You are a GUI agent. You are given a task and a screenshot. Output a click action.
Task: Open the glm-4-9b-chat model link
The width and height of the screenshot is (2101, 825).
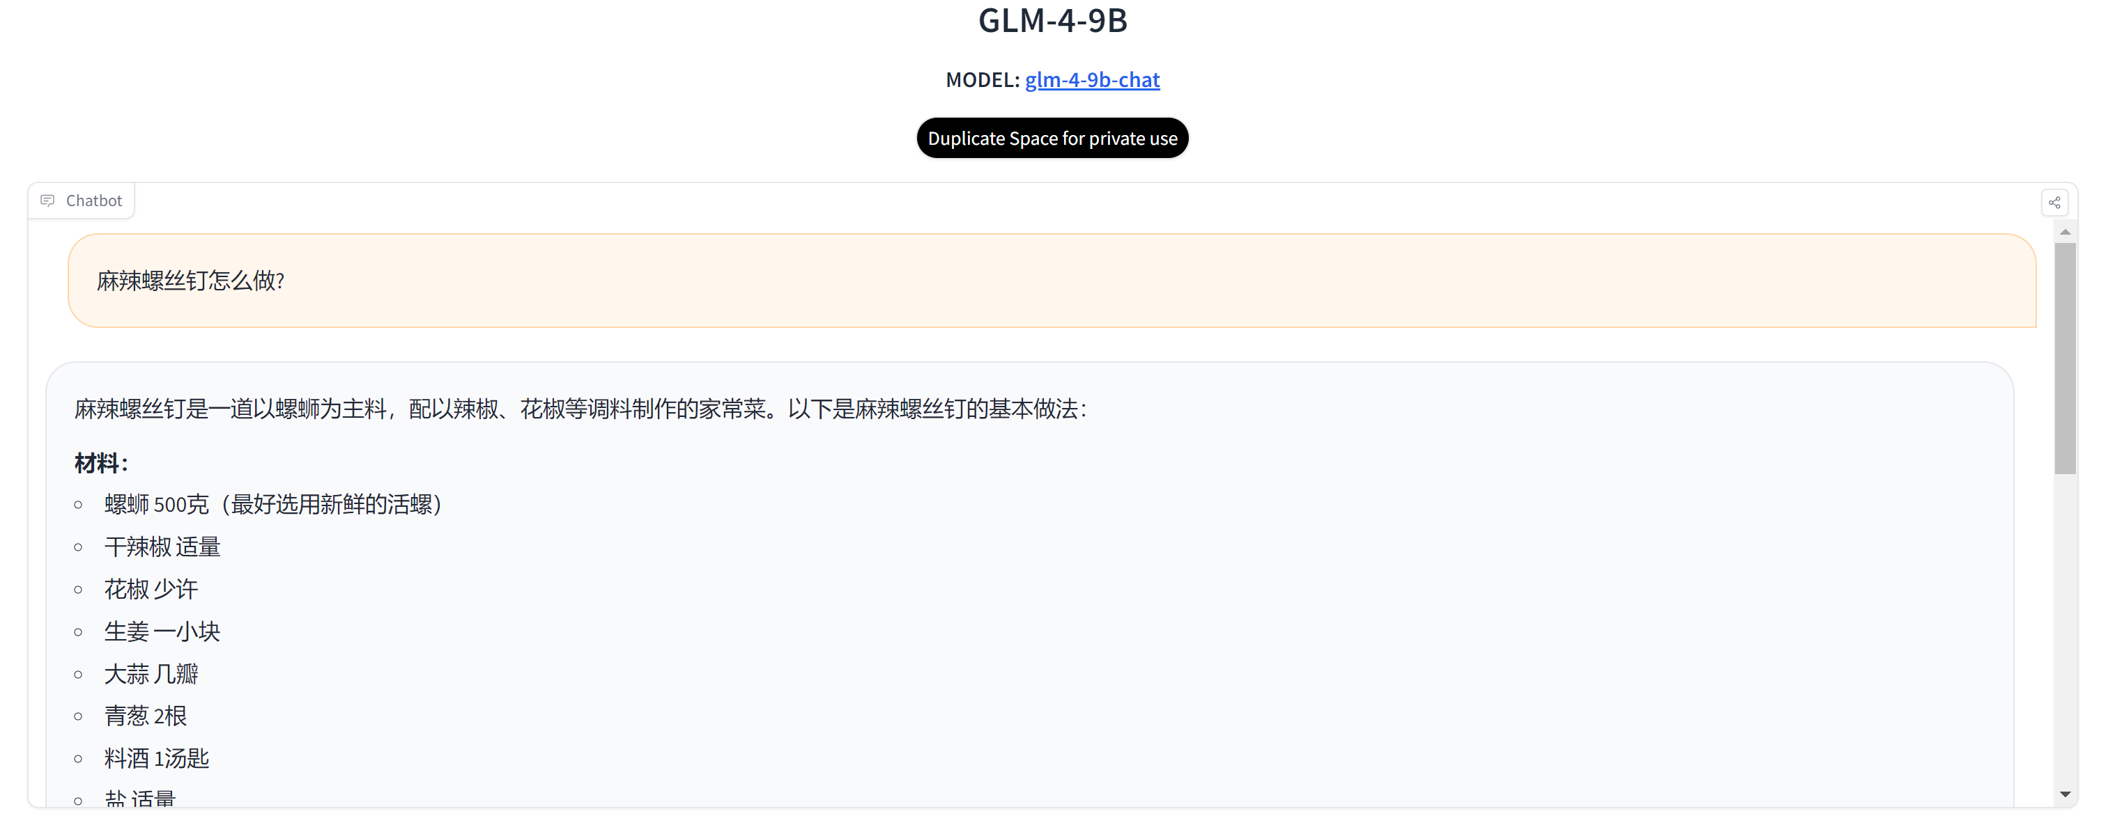click(x=1091, y=80)
